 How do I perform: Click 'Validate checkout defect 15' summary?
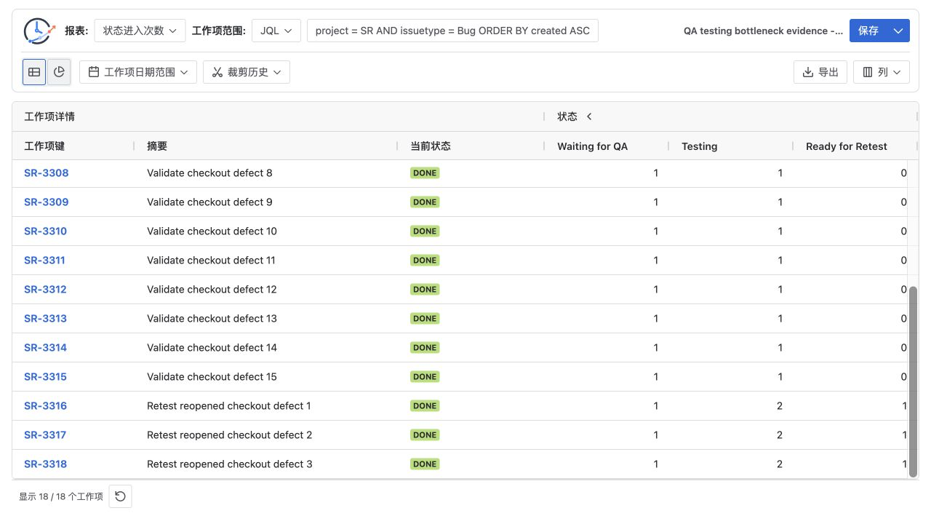212,377
